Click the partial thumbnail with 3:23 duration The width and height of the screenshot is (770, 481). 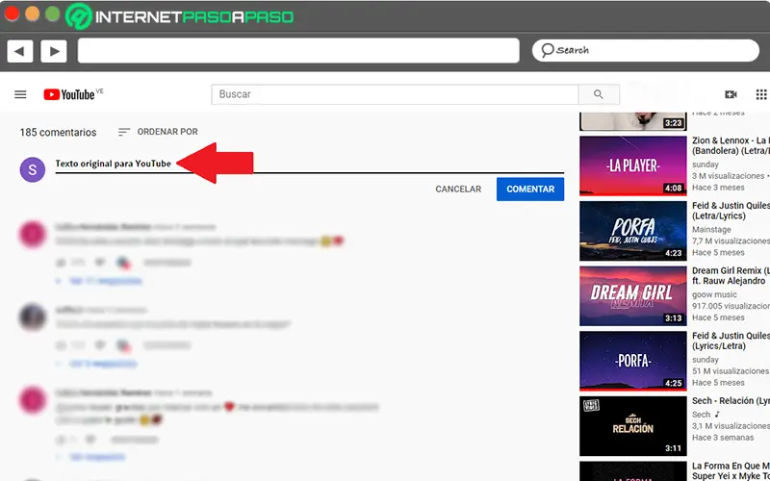633,121
